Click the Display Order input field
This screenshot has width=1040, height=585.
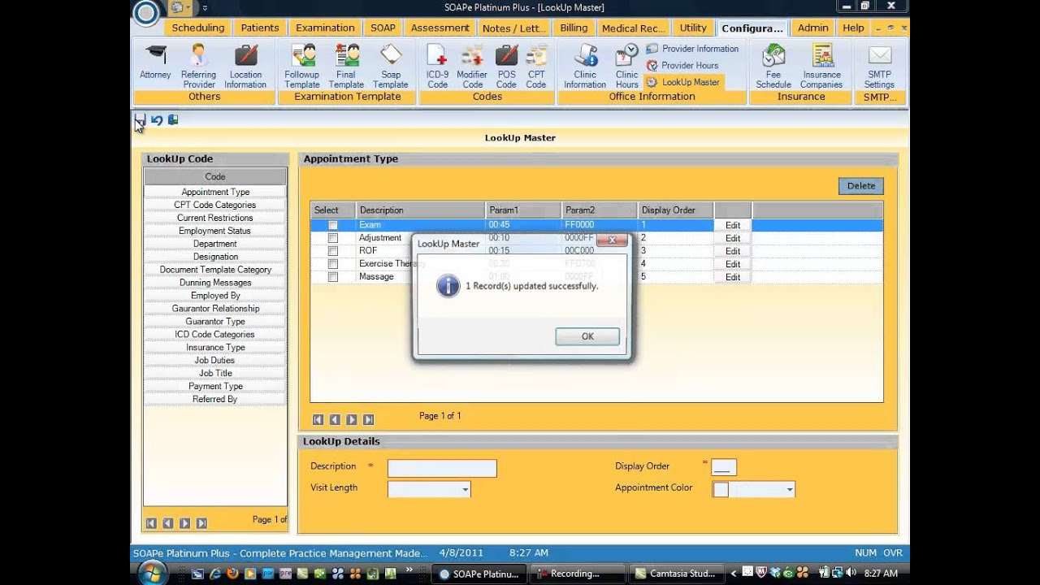724,468
